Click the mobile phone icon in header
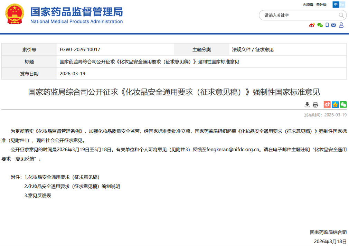 (327, 25)
